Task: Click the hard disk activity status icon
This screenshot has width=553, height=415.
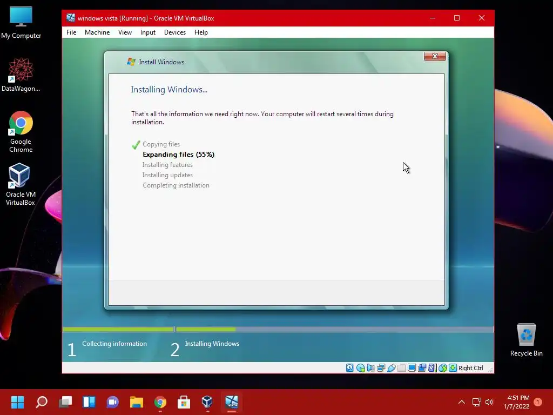Action: point(349,368)
